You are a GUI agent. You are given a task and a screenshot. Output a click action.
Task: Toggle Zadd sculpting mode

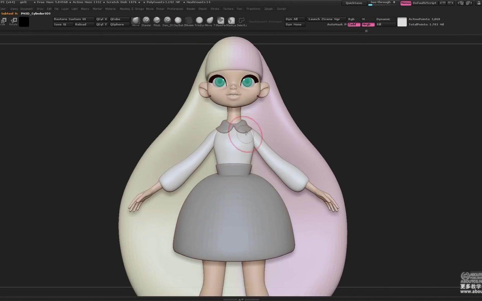pyautogui.click(x=354, y=24)
